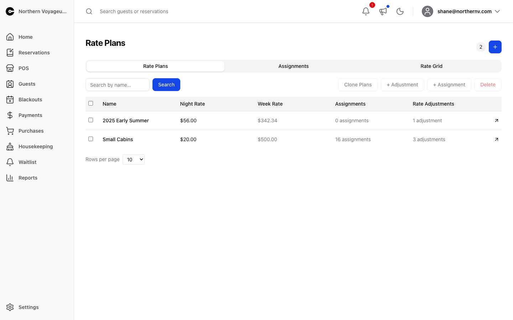Image resolution: width=513 pixels, height=320 pixels.
Task: Click the blue Search button
Action: [166, 85]
